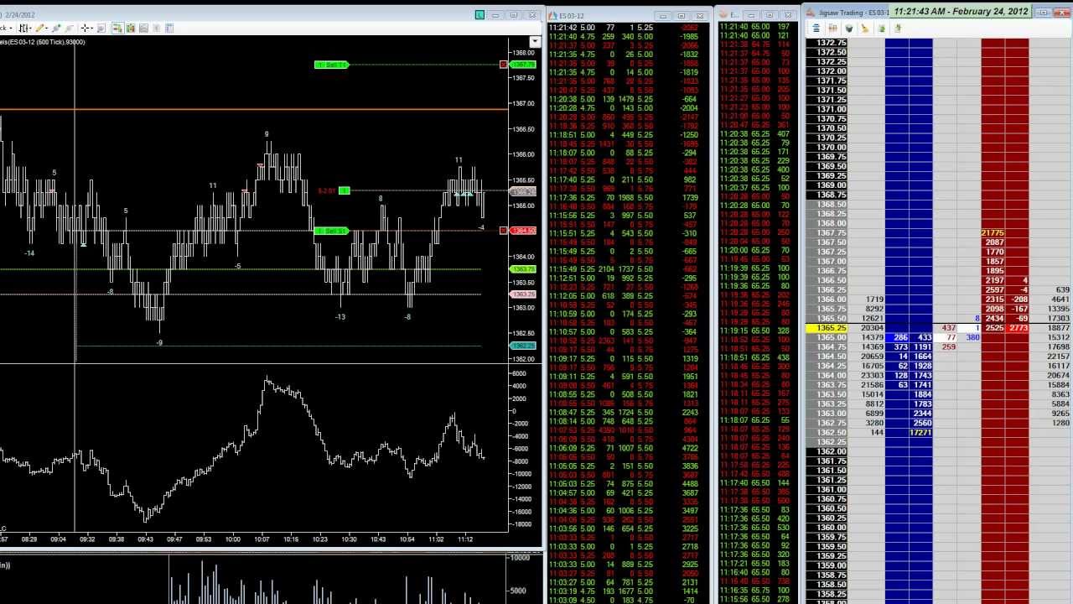Screen dimensions: 1073x604
Task: Click the 10:07 time label on chart axis
Action: 262,539
